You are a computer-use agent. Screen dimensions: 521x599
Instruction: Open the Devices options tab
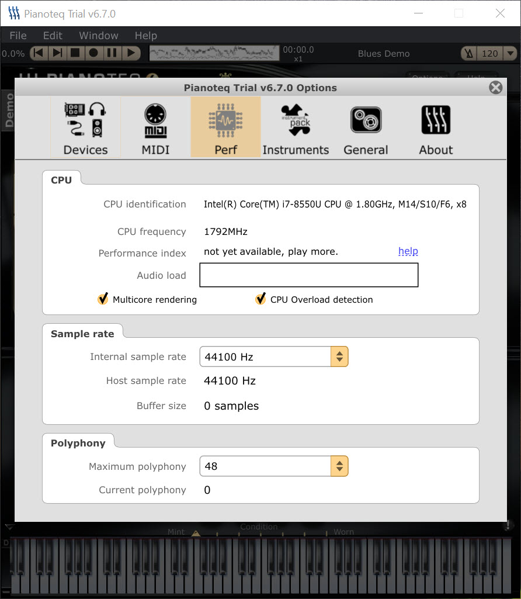[85, 127]
